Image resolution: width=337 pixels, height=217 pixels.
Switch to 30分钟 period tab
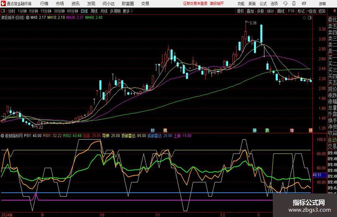click(59, 11)
